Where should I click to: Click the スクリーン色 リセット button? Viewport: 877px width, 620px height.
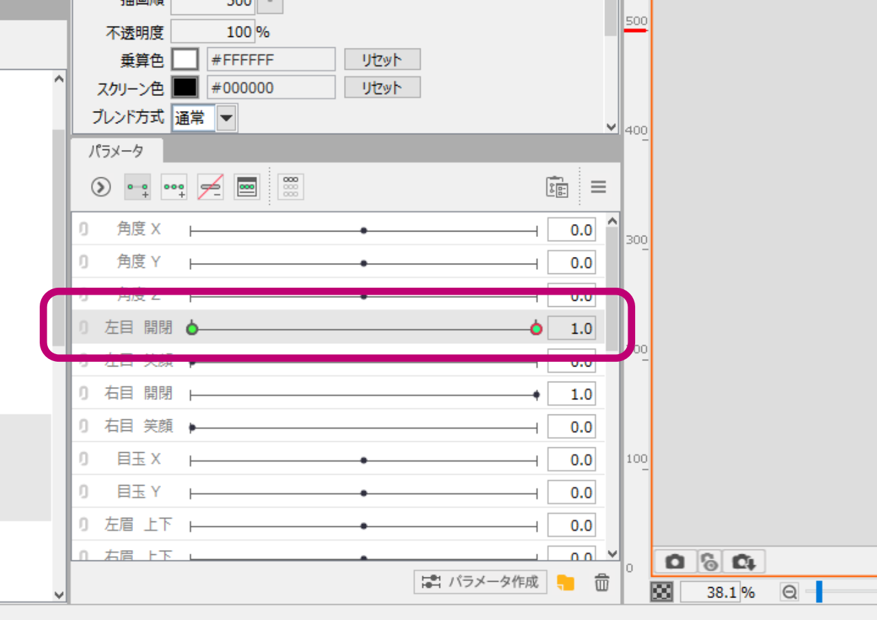click(382, 88)
